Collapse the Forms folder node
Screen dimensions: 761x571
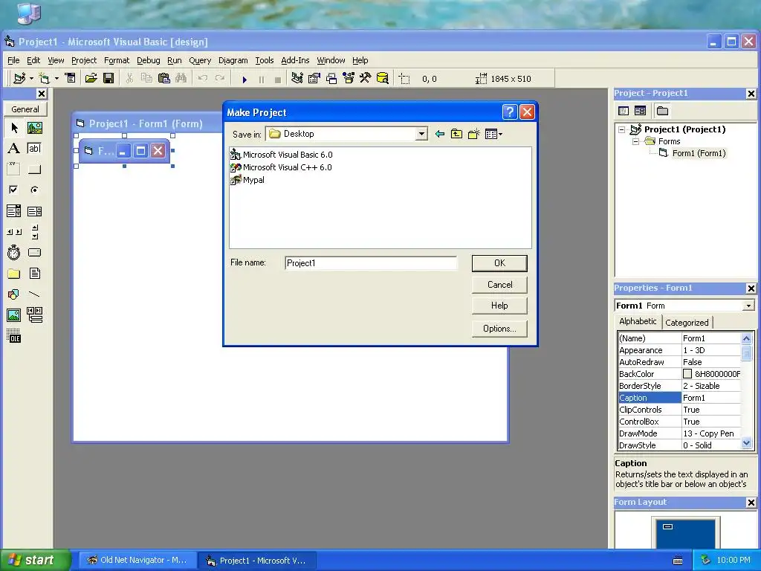pos(636,142)
